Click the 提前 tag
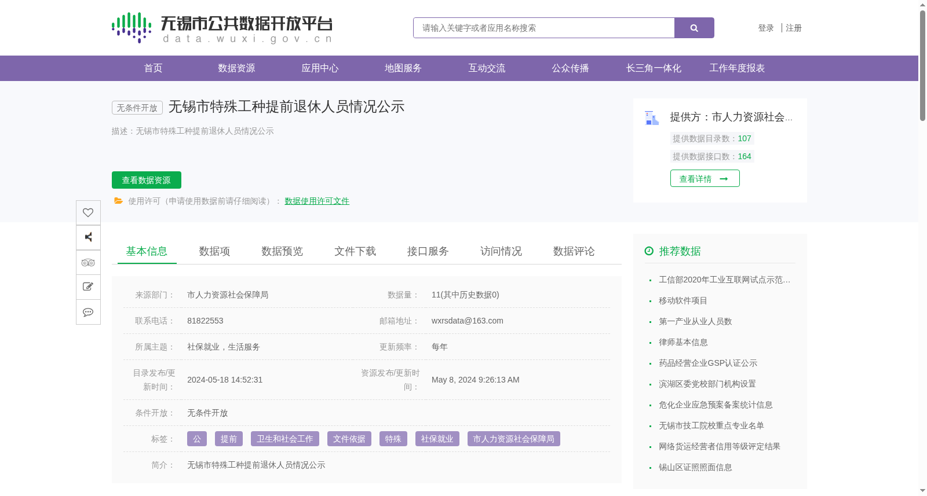The width and height of the screenshot is (927, 496). click(229, 439)
